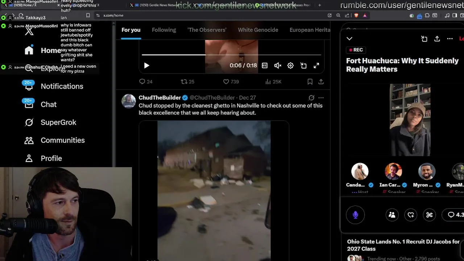Screen dimensions: 464x261
Task: Open the Space host Canda... avatar
Action: (360, 171)
